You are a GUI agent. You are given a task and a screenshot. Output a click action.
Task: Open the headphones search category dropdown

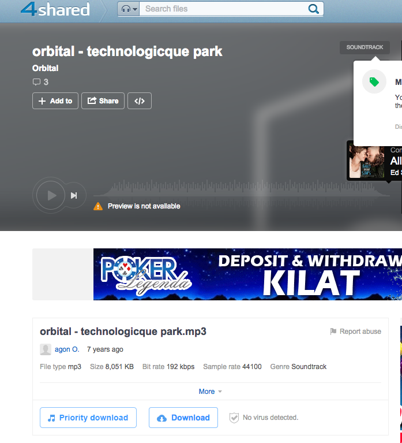click(129, 9)
